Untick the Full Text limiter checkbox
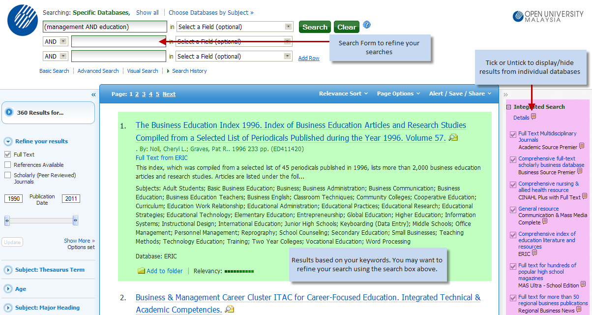The height and width of the screenshot is (315, 592). point(7,155)
